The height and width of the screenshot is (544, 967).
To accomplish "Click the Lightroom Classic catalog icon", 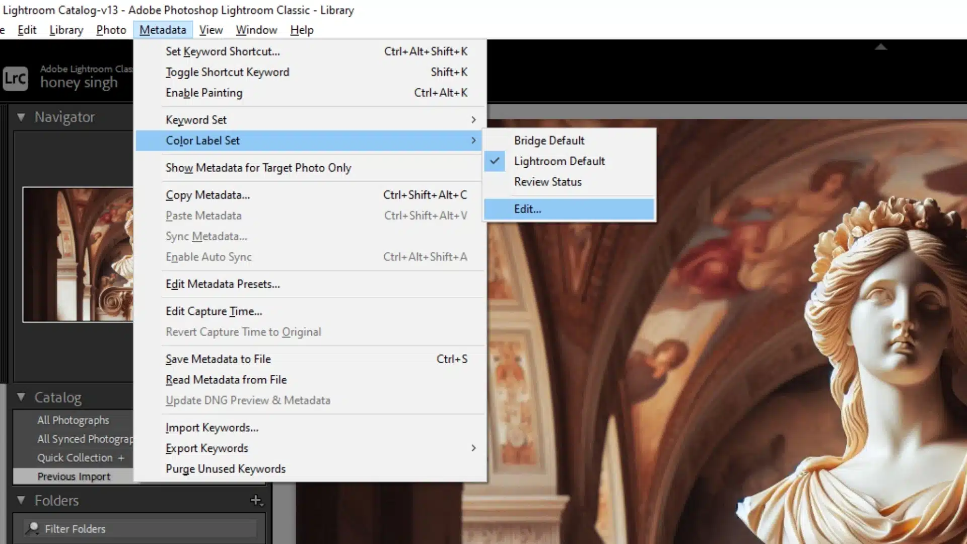I will pos(15,77).
